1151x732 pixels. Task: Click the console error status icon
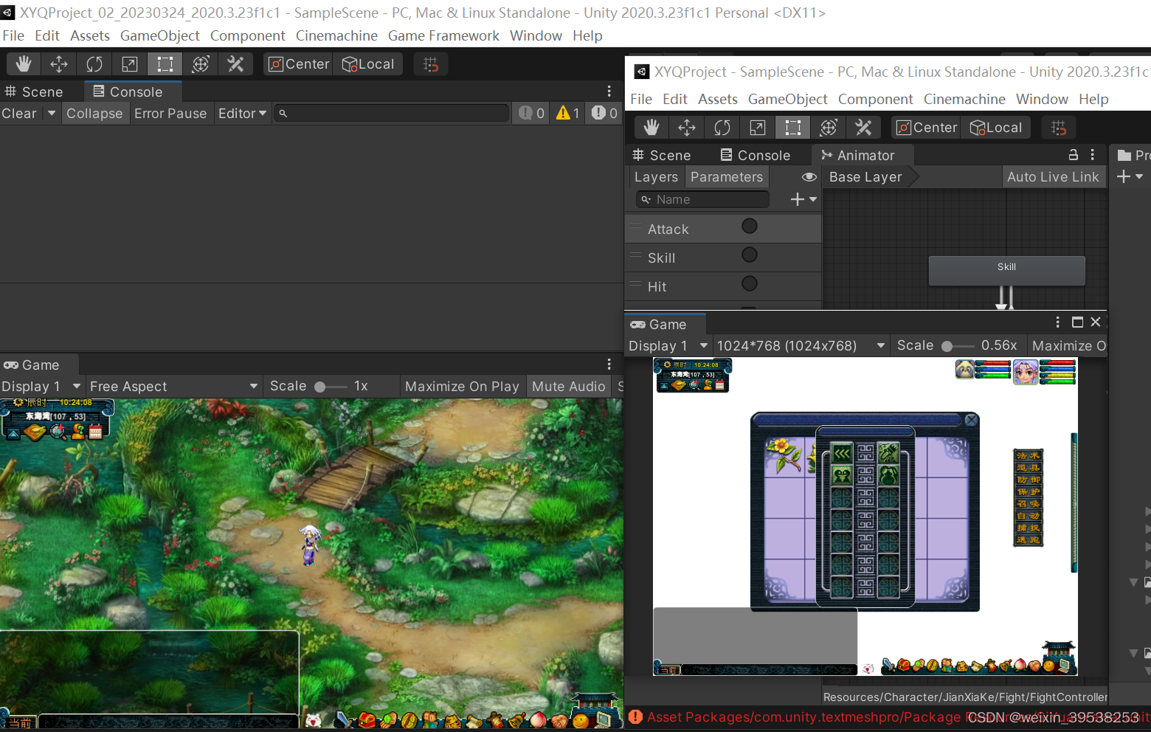(x=635, y=717)
